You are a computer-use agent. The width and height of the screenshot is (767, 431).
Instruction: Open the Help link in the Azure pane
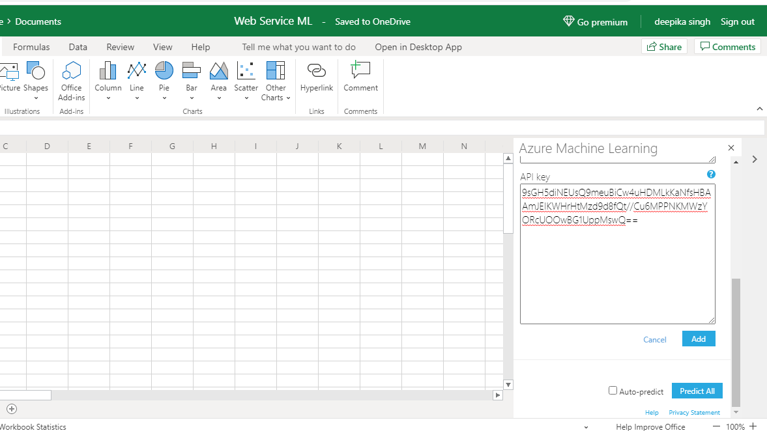click(x=652, y=412)
